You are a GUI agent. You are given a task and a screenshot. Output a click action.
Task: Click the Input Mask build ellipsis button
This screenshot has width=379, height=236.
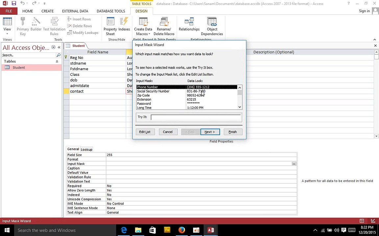tap(294, 164)
